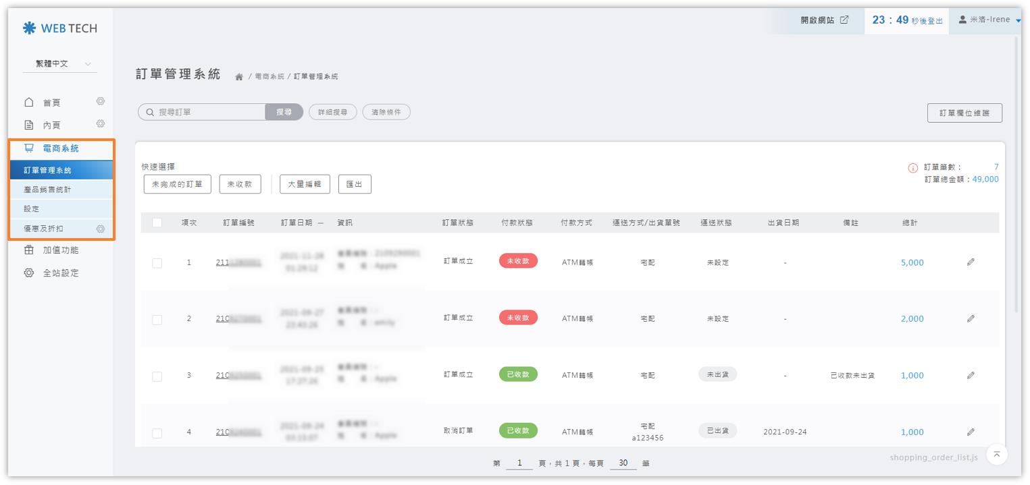Click the gear icon next to 首頁
The image size is (1030, 485).
(101, 101)
